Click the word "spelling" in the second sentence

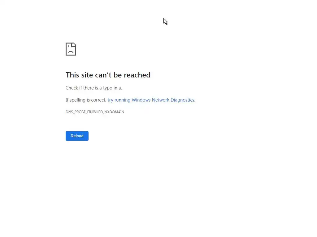click(x=77, y=100)
